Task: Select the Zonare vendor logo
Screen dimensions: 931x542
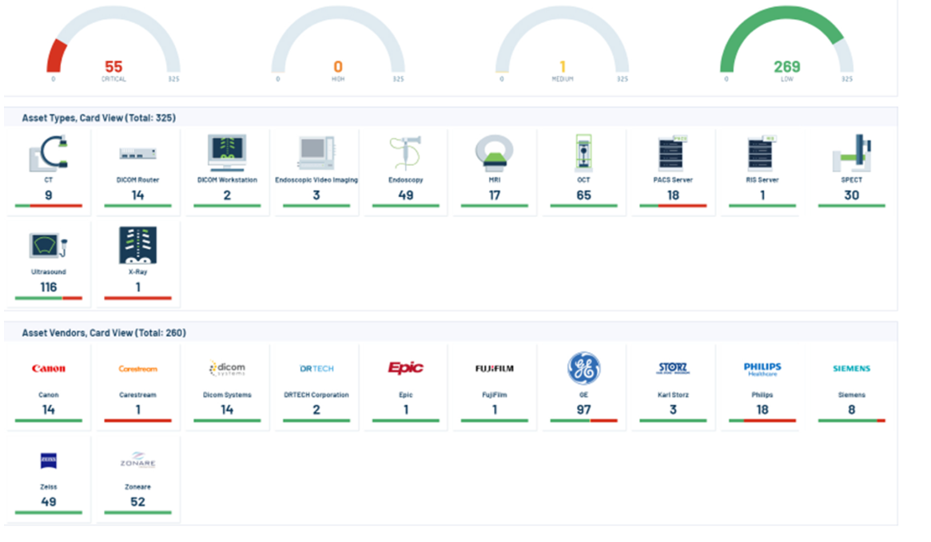Action: pyautogui.click(x=137, y=460)
